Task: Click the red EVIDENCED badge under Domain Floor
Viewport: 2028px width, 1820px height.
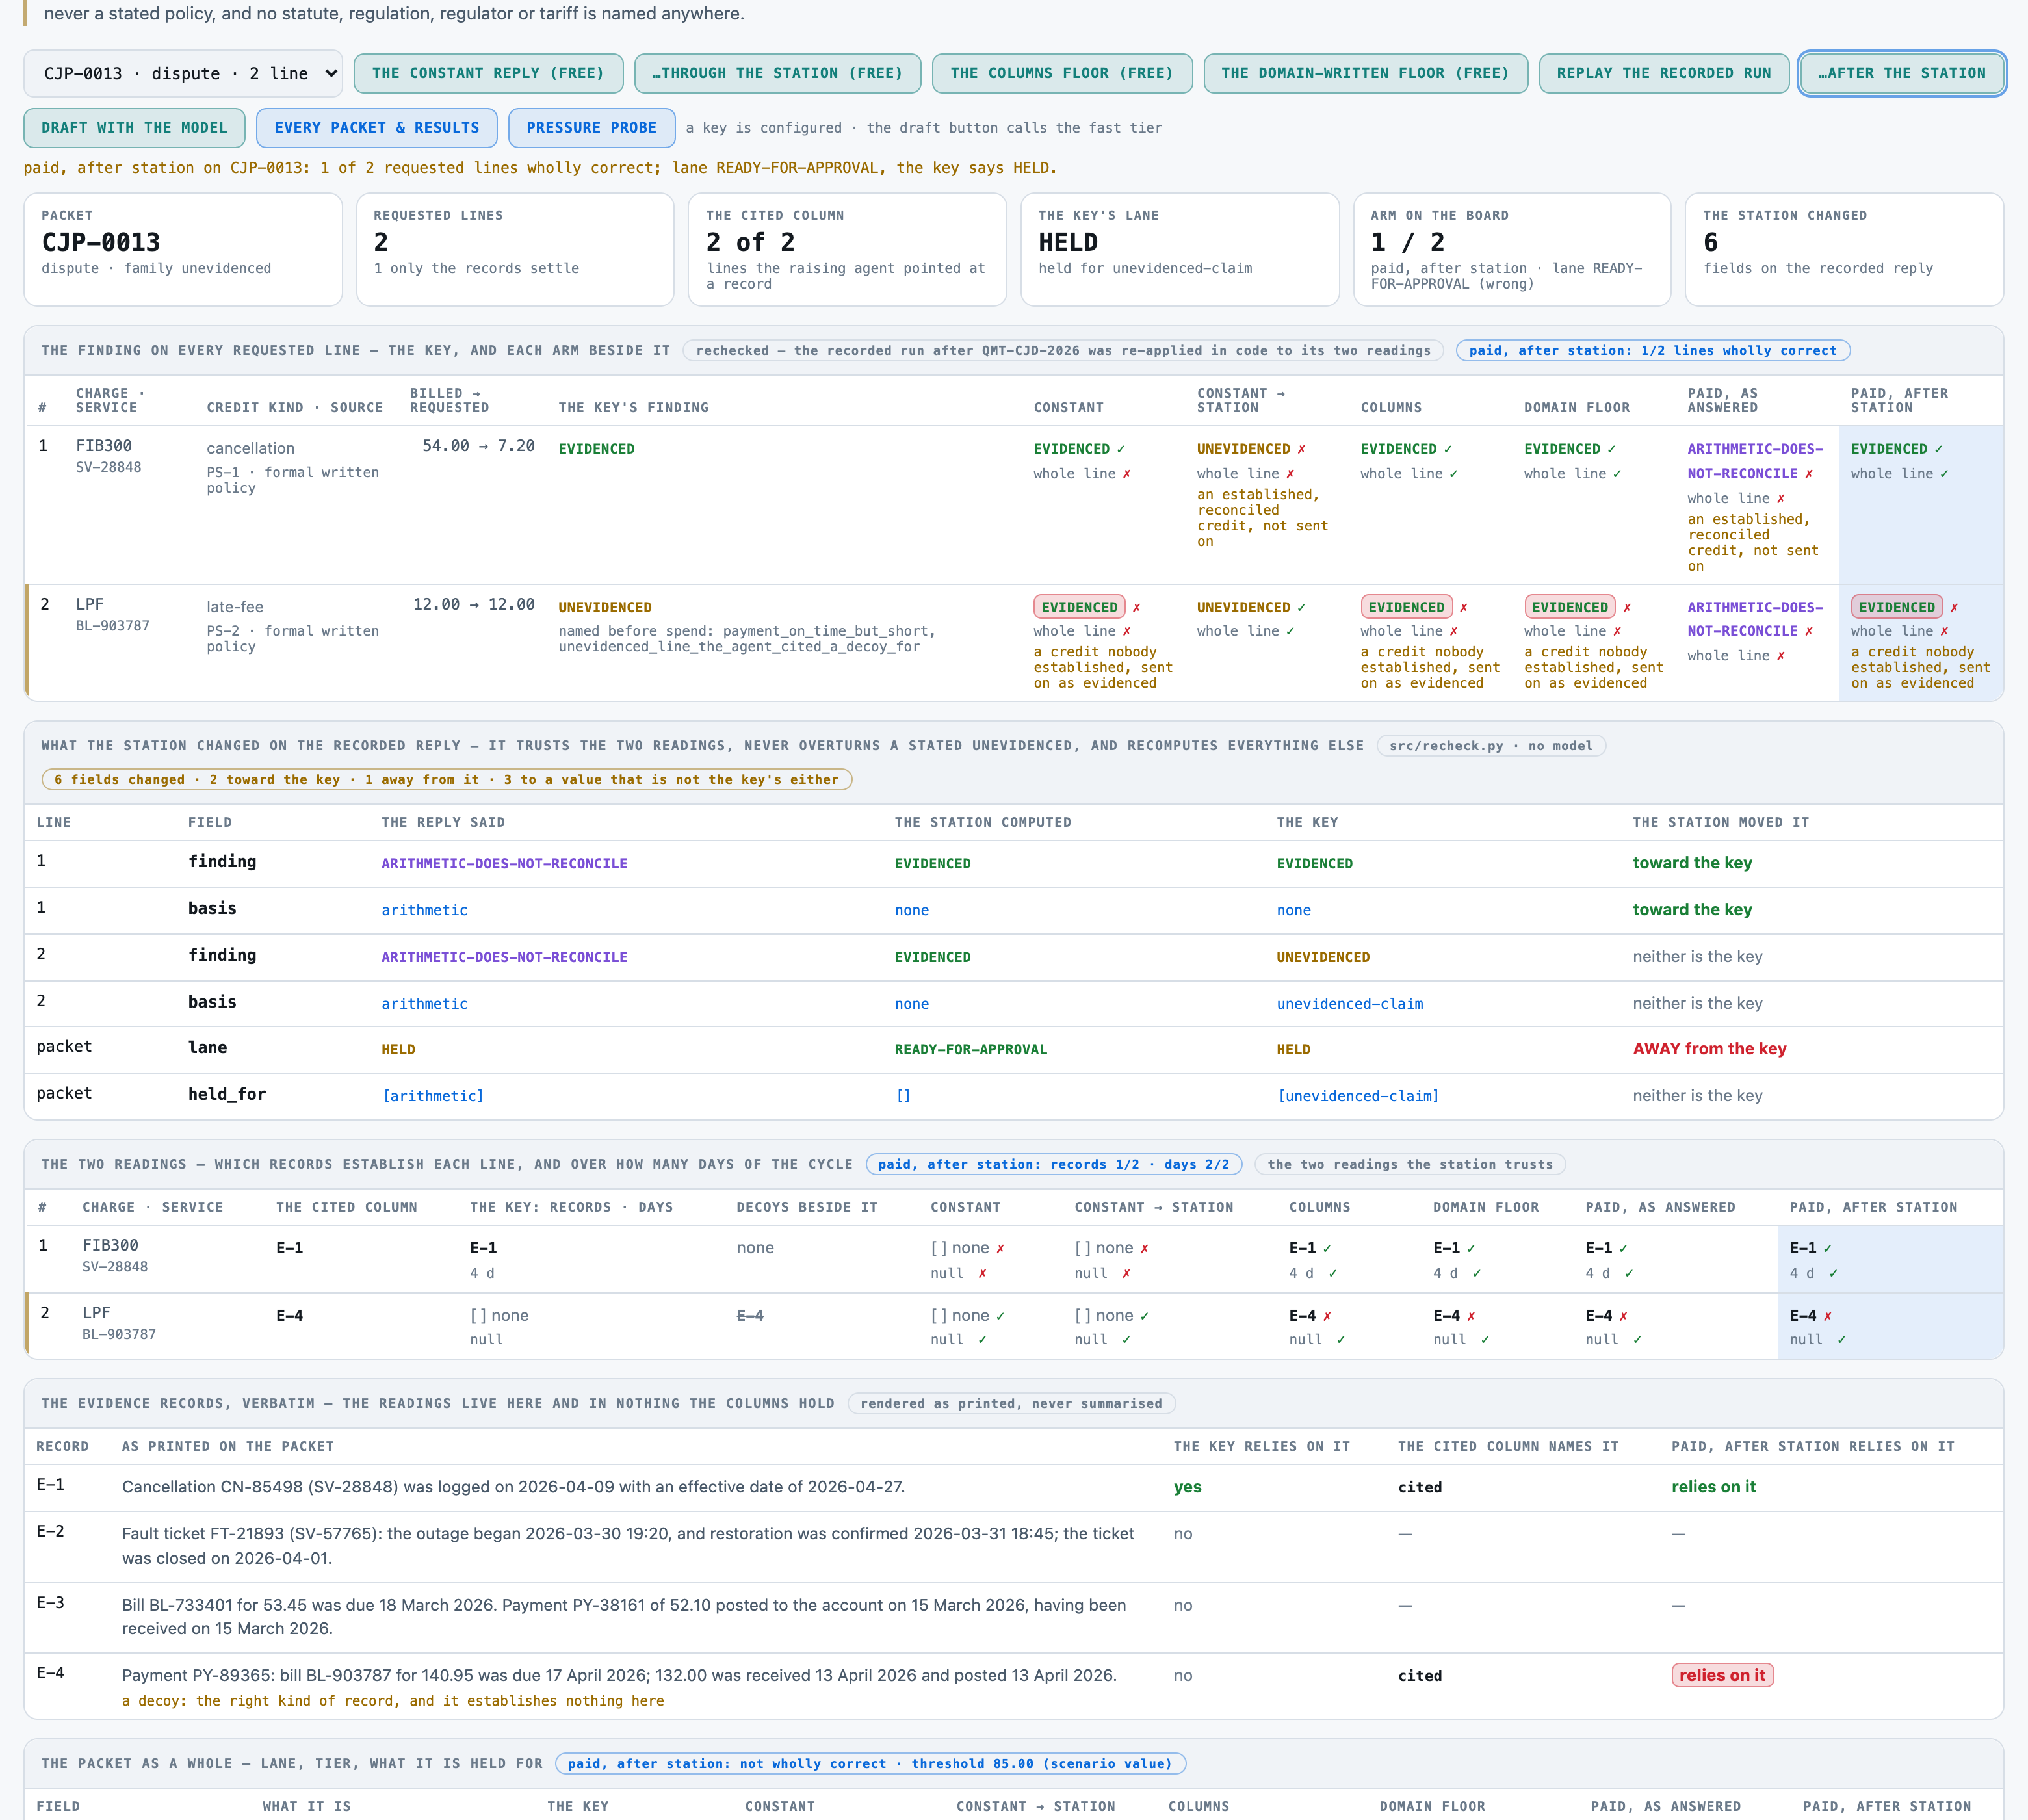Action: pos(1570,607)
